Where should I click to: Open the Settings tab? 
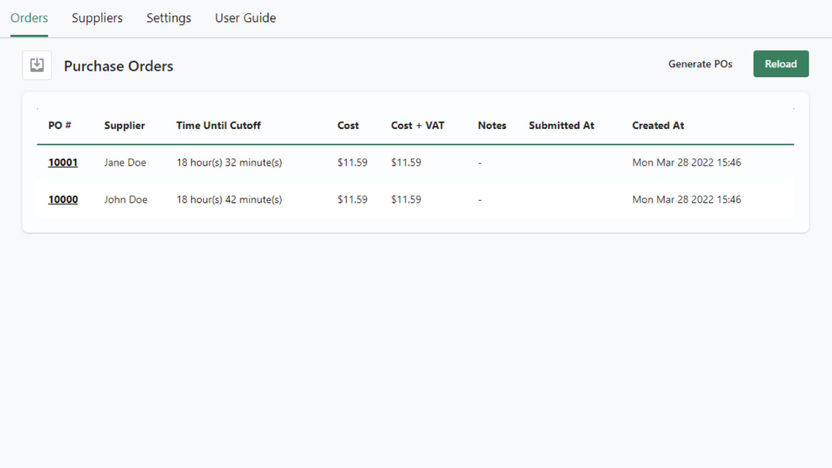coord(168,18)
